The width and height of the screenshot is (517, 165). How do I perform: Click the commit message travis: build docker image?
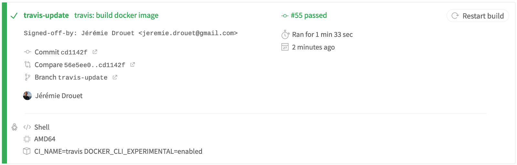tap(116, 15)
